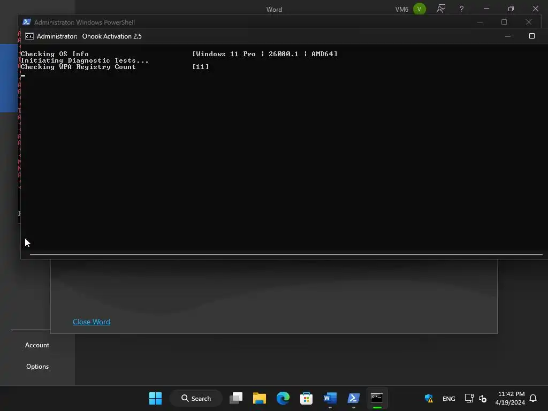
Task: Open the notification bell icon
Action: tap(533, 398)
